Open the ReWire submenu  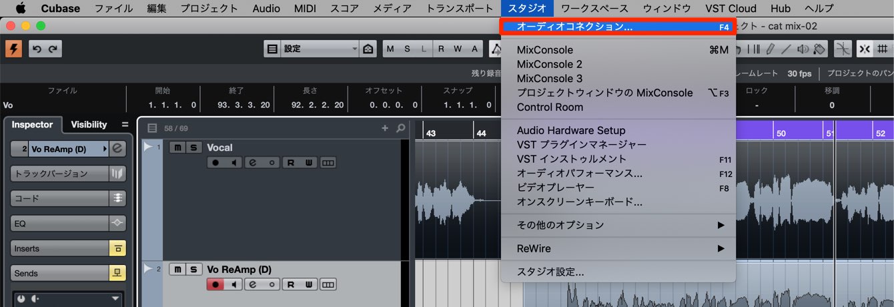click(618, 248)
